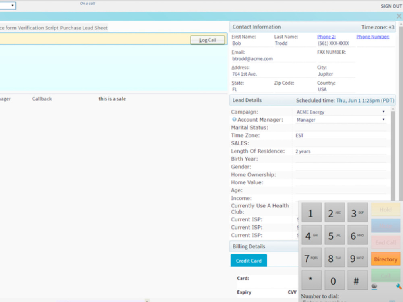
Task: Click the State field with FL
Action: (x=252, y=90)
